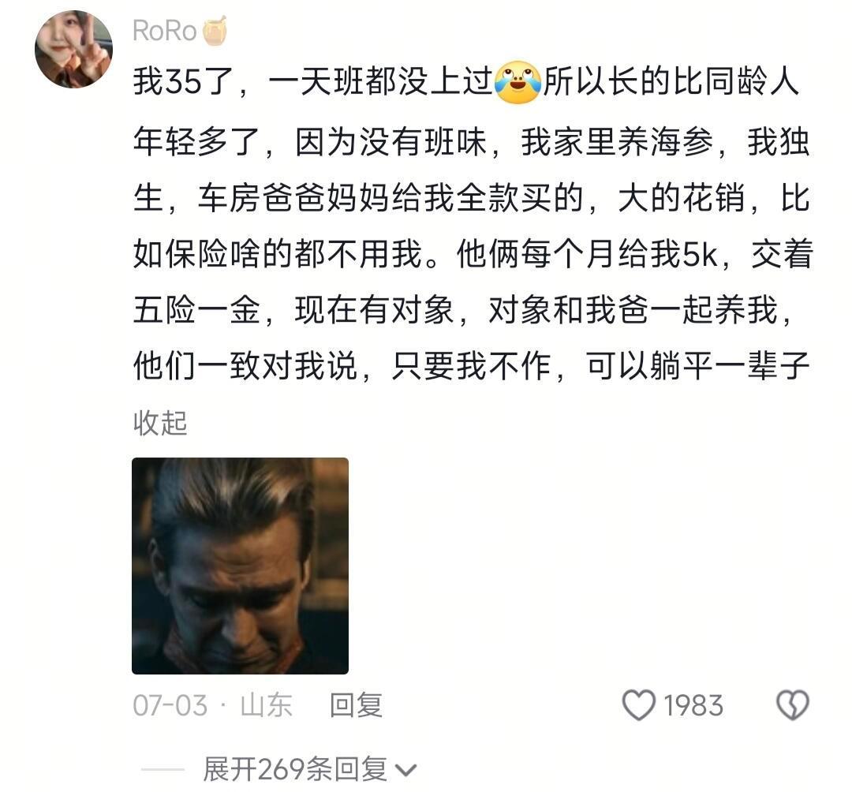Click the honey jar badge beside RoRo
Screen dimensions: 852x792
click(214, 31)
